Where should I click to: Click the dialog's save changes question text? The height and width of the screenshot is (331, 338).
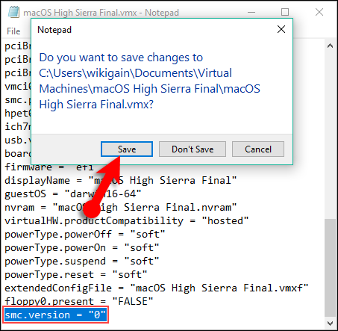(149, 81)
